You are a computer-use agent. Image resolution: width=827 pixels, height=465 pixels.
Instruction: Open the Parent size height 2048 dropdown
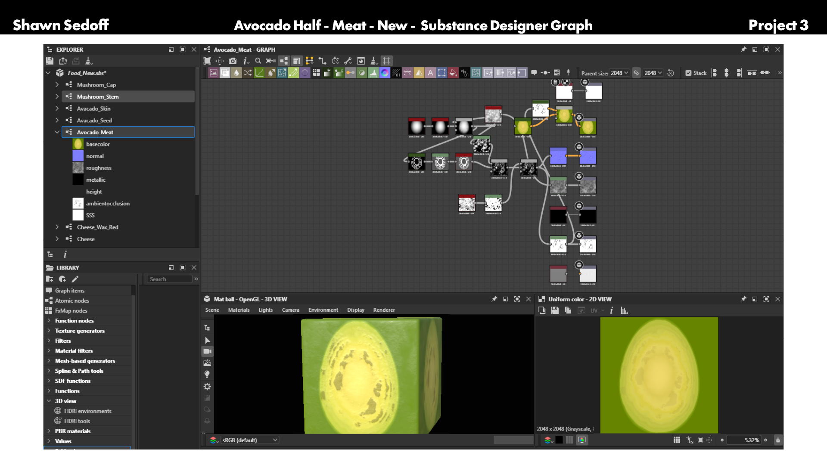click(x=653, y=73)
